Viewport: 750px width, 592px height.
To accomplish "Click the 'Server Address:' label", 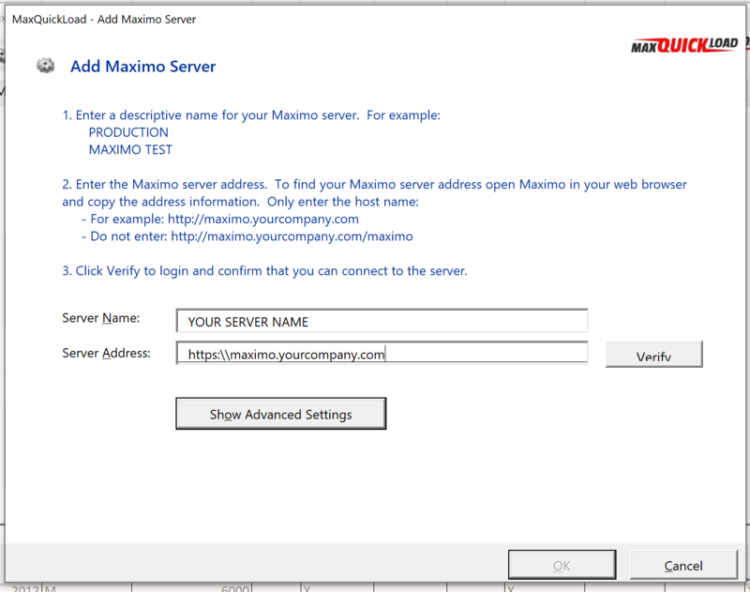I will pyautogui.click(x=106, y=353).
